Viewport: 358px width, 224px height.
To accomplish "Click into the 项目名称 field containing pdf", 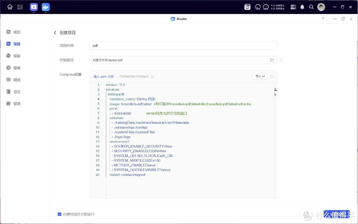I will (183, 46).
